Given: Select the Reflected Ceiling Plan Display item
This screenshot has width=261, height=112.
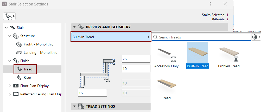Looking at the screenshot, I should coord(41,94).
